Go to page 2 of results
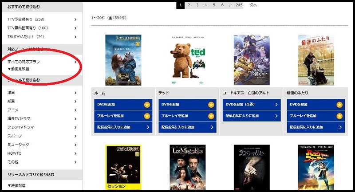 pos(189,5)
